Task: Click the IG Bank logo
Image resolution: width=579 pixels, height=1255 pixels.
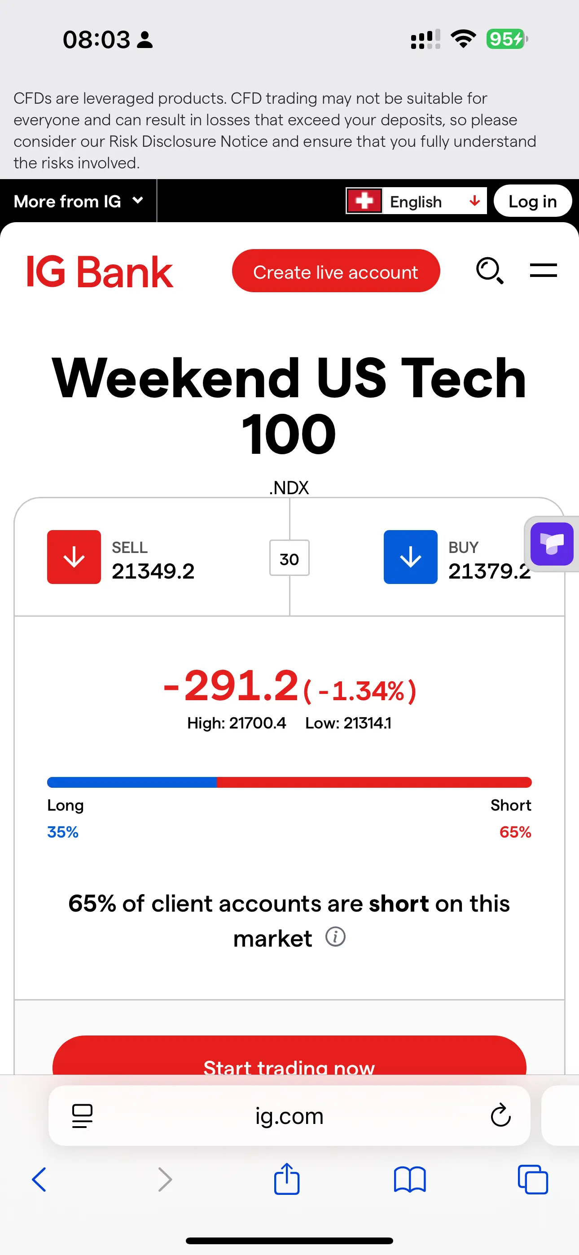Action: (x=100, y=272)
